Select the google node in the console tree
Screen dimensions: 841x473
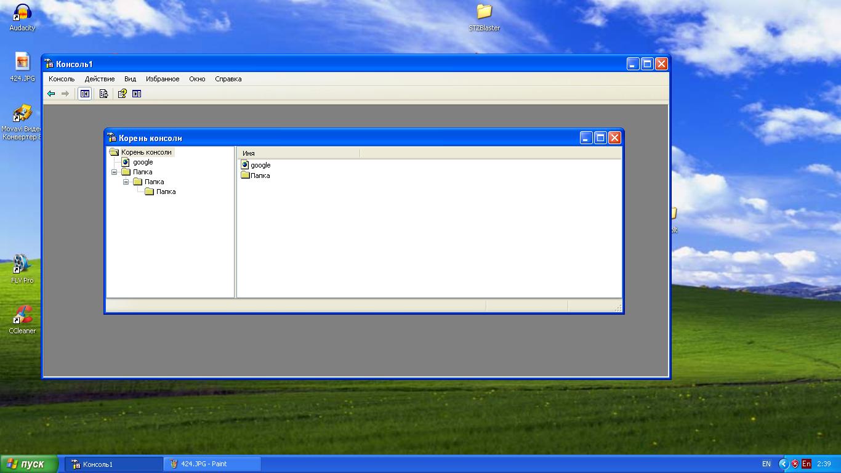pos(143,162)
